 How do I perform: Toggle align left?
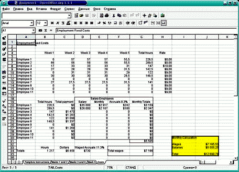click(x=76, y=23)
